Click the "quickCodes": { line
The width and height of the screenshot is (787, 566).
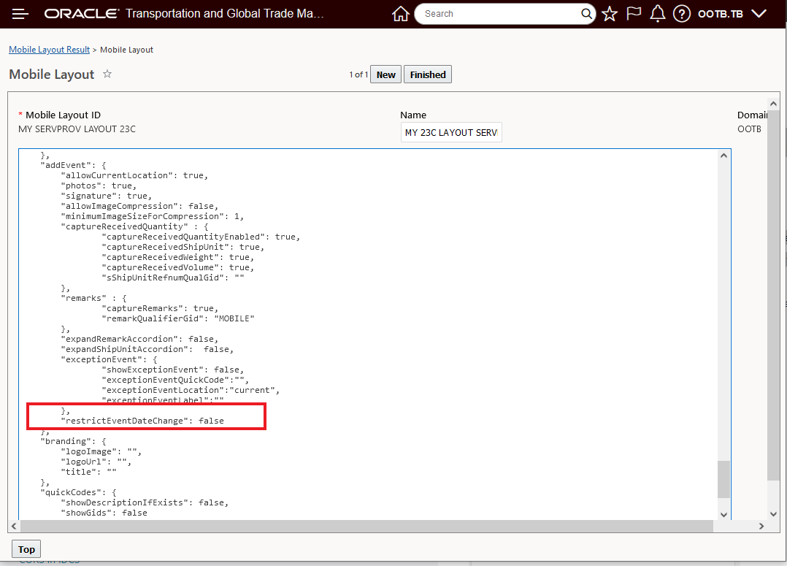coord(78,493)
